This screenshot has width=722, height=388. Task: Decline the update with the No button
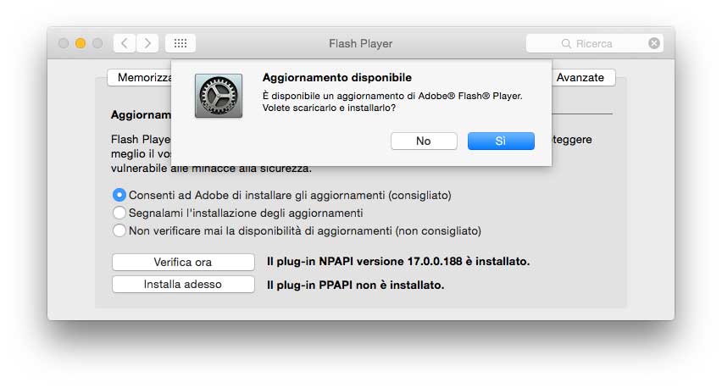click(x=424, y=141)
